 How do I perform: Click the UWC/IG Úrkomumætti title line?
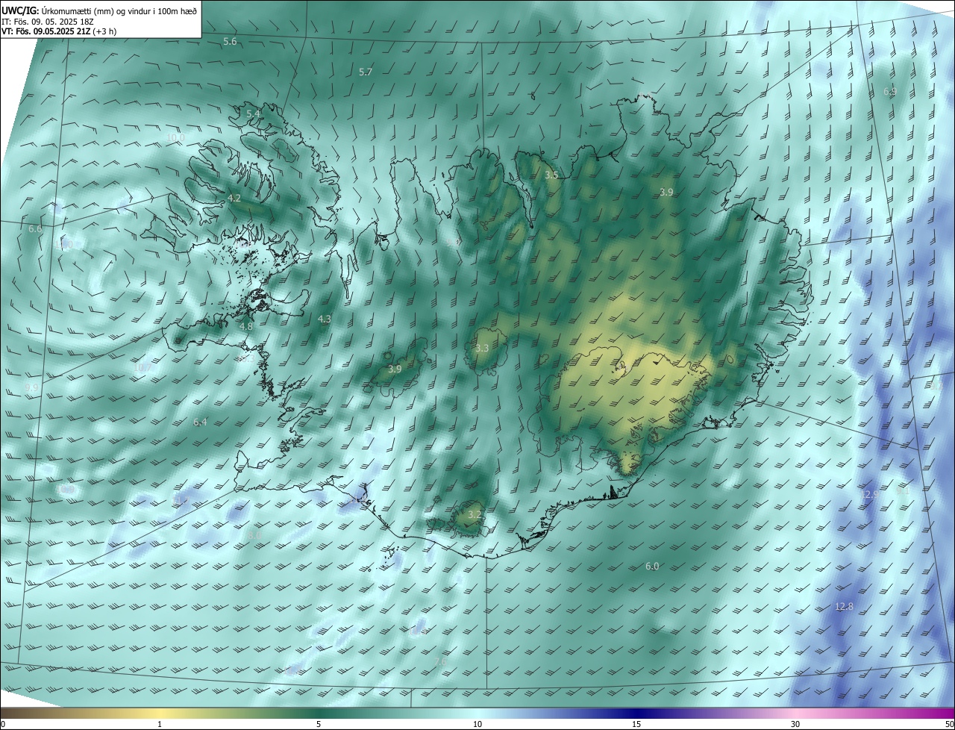(99, 11)
